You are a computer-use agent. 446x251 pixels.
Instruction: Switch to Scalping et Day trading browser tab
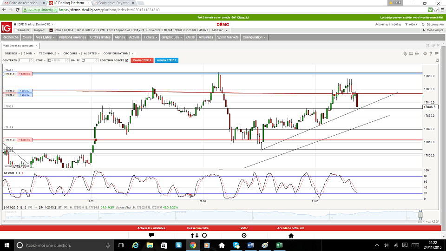coord(114,3)
